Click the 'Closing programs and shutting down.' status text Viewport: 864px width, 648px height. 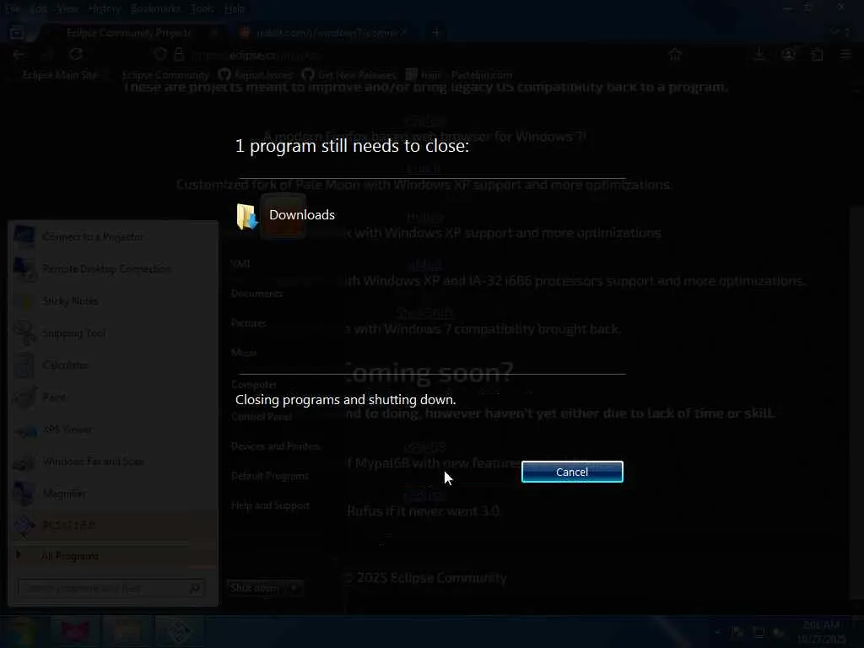coord(345,400)
